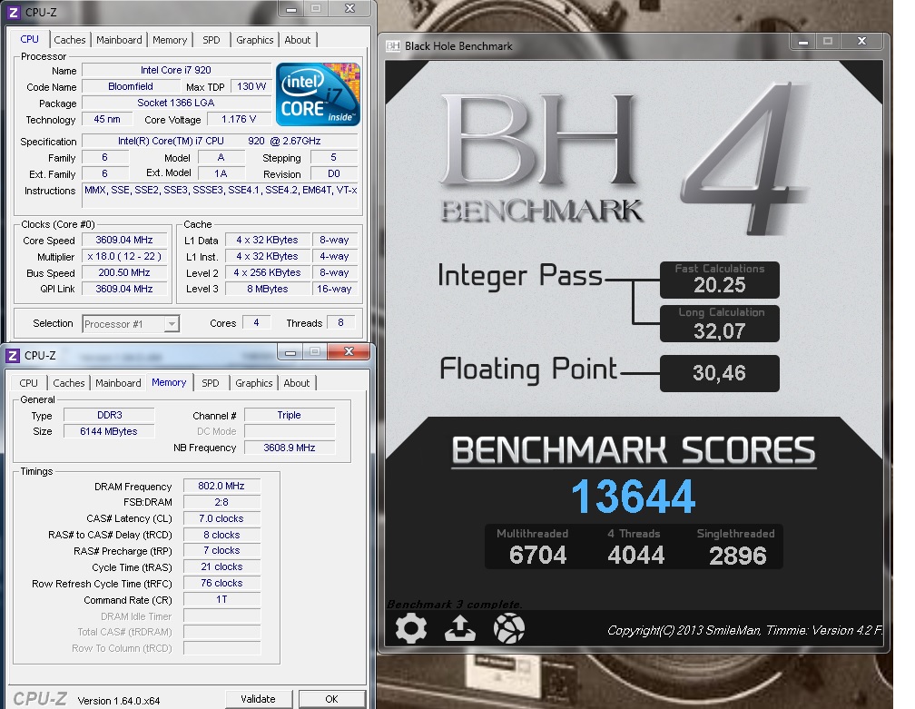Click the technology value '45 nm'
The image size is (915, 709).
point(107,119)
